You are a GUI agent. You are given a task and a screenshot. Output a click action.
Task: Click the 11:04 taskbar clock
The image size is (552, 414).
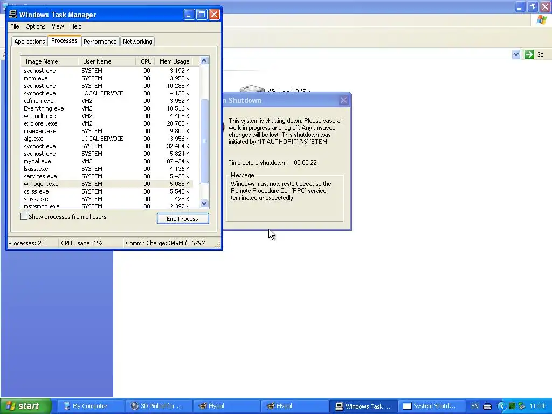coord(537,406)
